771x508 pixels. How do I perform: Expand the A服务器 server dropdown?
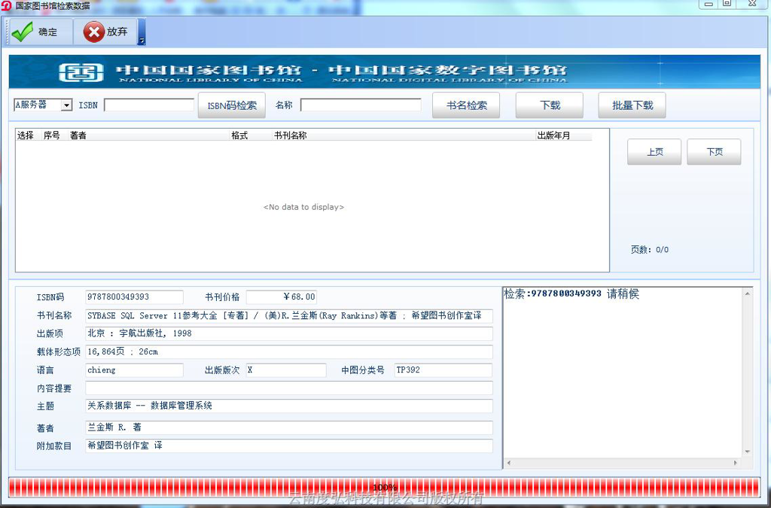[66, 105]
